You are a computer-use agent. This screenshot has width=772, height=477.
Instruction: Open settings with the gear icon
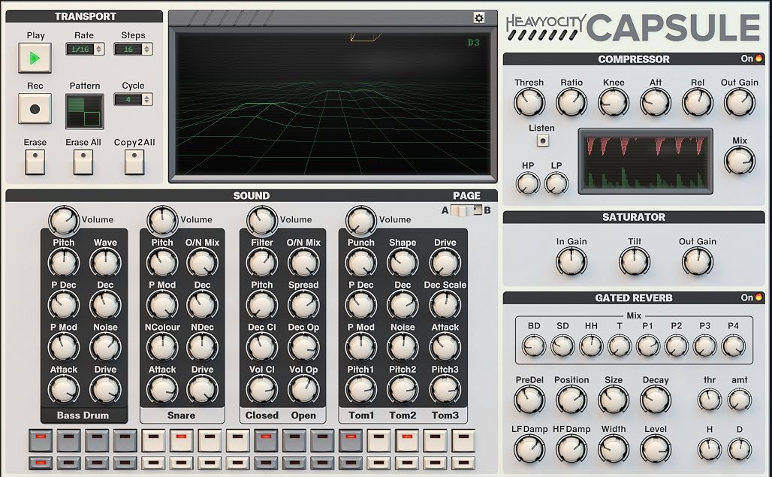tap(478, 18)
